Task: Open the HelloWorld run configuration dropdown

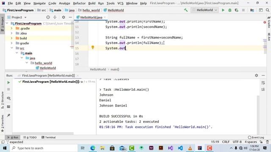Action: coord(205,10)
